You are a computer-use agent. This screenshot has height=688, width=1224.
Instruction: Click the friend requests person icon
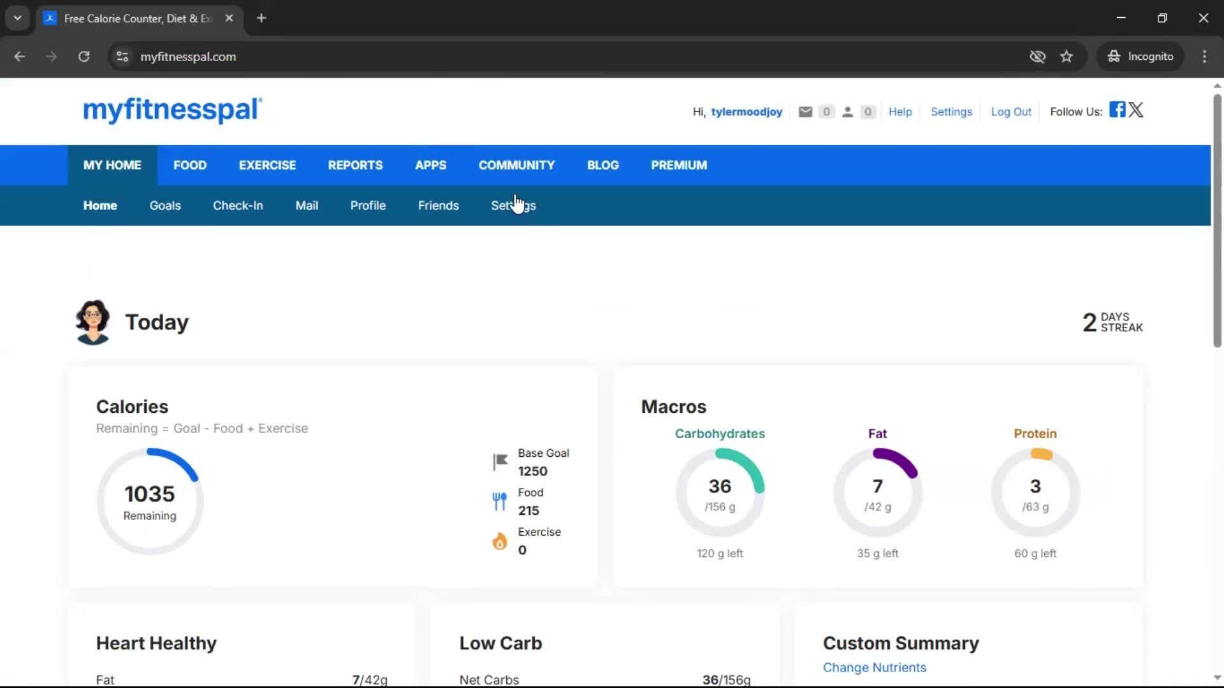[x=847, y=112]
